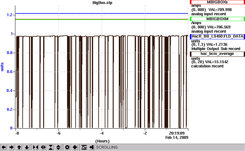This screenshot has height=151, width=245.
Task: Click the Multiple Output Sub record text
Action: pos(216,49)
